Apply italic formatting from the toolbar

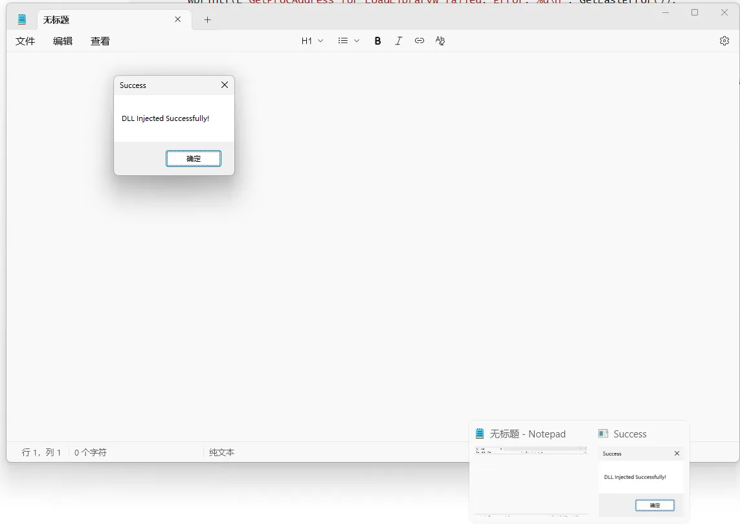399,41
